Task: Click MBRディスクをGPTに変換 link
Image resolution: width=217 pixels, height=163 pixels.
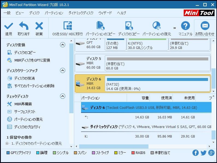Action: 32,60
